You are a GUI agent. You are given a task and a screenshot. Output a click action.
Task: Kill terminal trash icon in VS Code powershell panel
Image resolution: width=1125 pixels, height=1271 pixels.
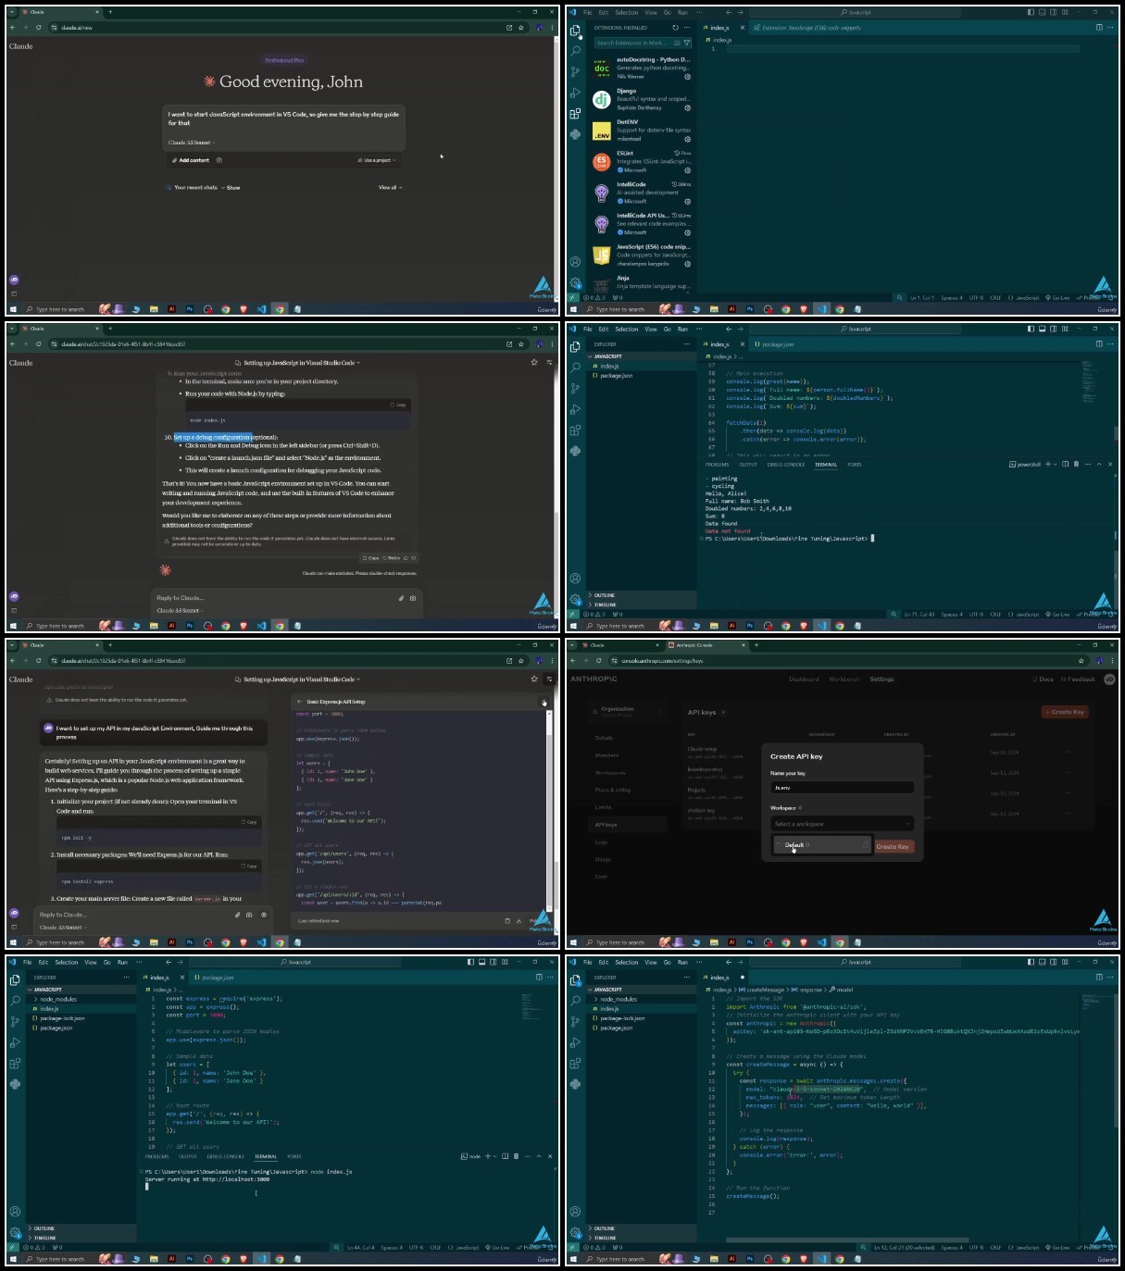(x=1076, y=464)
